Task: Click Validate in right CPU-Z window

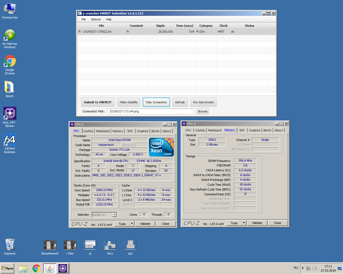Action: (x=257, y=223)
